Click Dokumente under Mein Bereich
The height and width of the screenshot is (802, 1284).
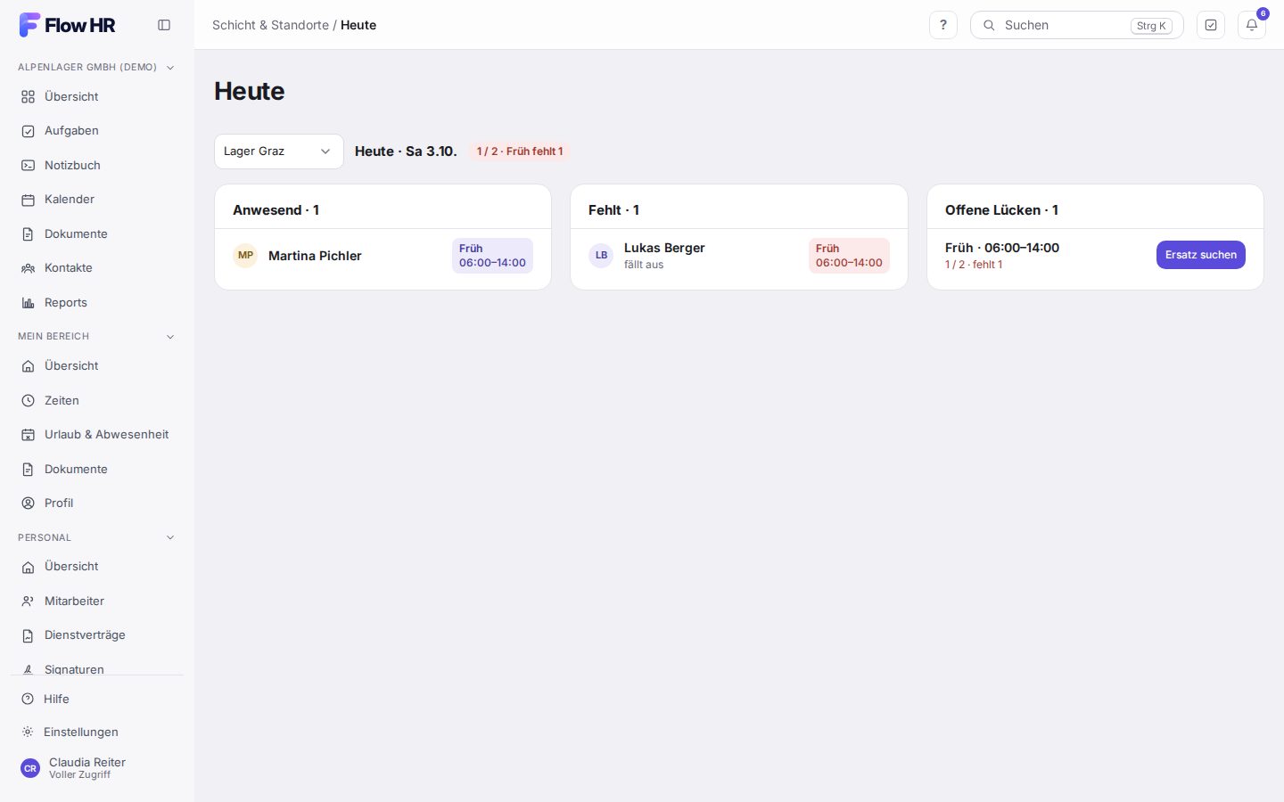(x=96, y=469)
